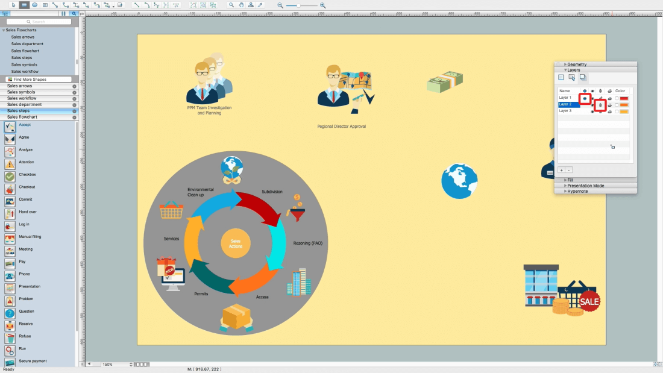
Task: Select the Layer 3 row name
Action: point(565,111)
